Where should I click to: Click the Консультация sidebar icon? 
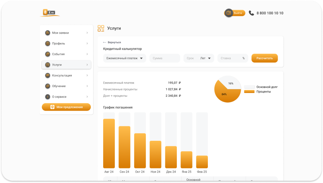pyautogui.click(x=47, y=75)
